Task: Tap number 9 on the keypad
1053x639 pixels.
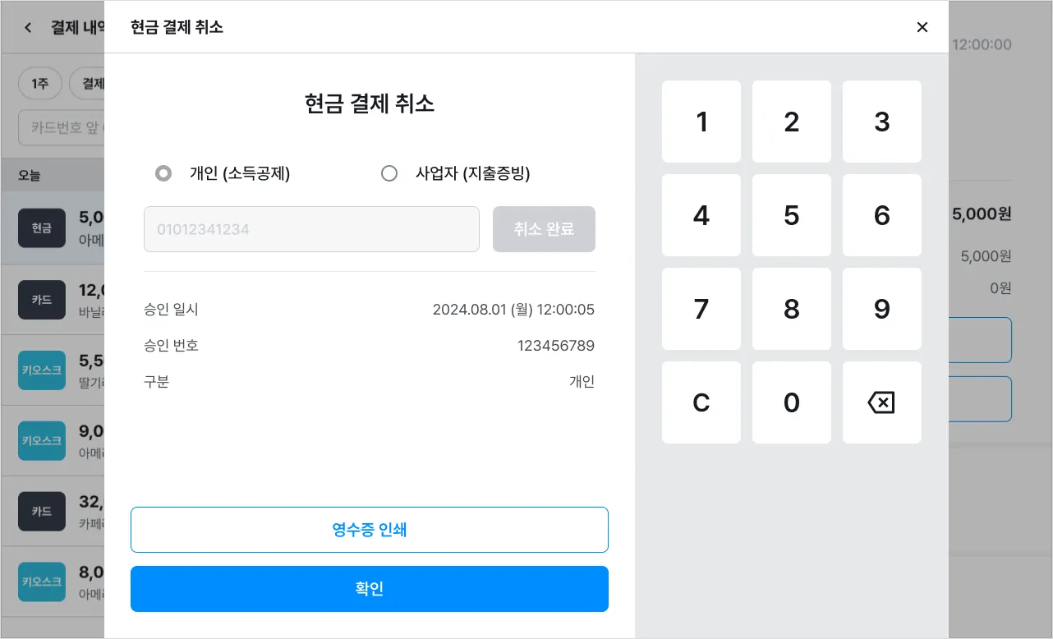Action: tap(882, 309)
